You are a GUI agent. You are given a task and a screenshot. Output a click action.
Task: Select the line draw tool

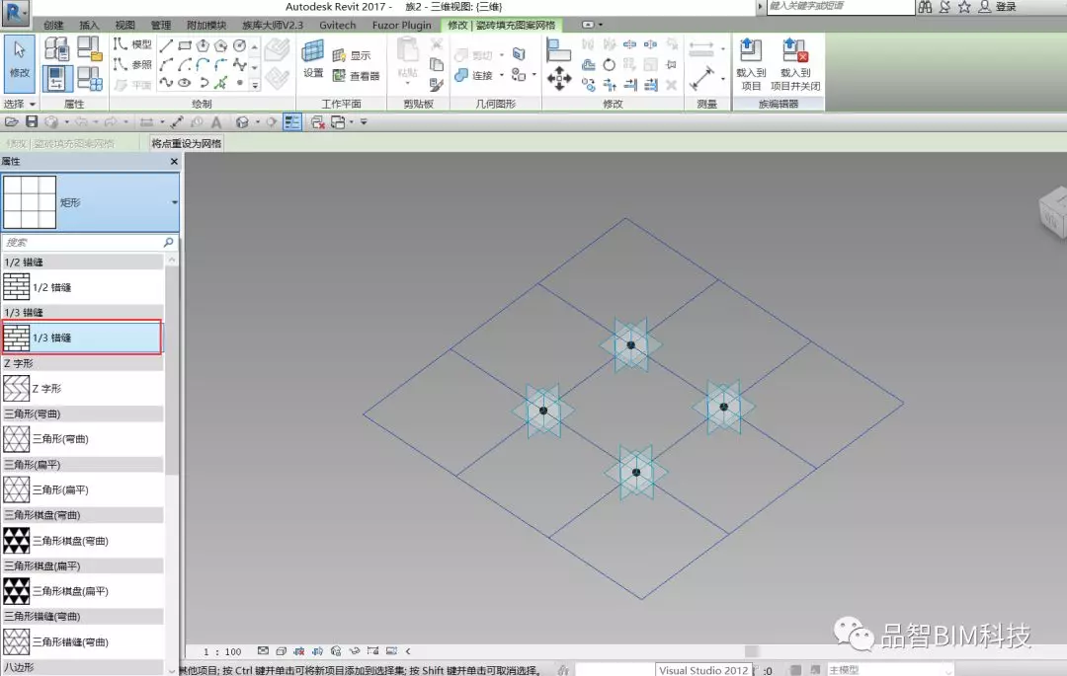click(166, 45)
